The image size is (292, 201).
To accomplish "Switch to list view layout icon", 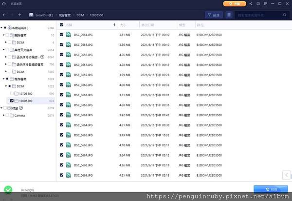I will [229, 15].
